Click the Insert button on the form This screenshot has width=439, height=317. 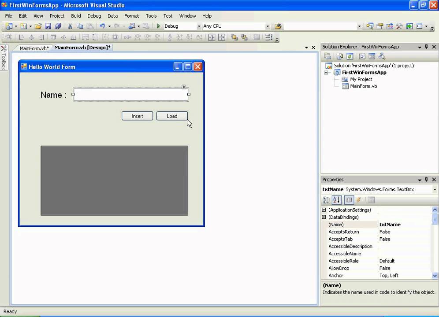137,116
